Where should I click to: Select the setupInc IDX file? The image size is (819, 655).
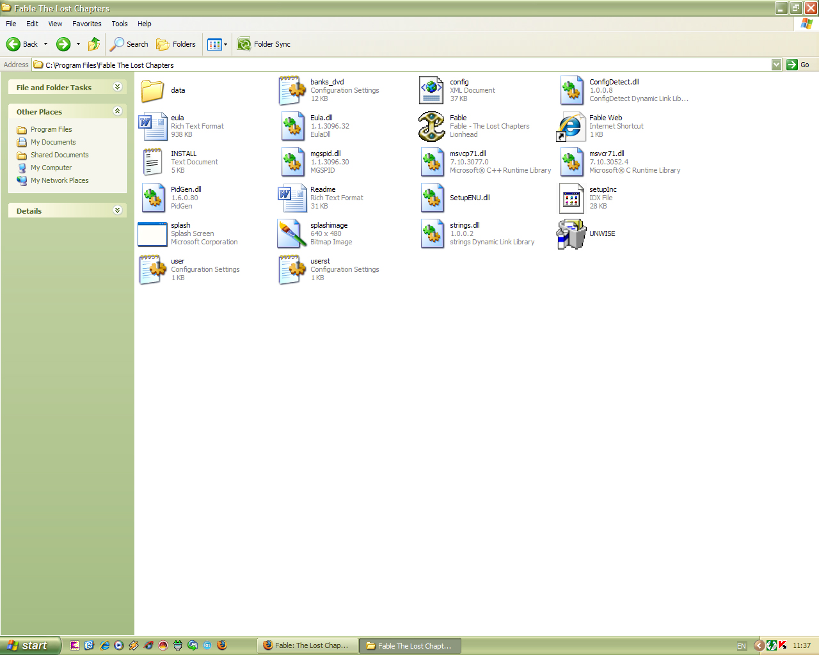(x=571, y=198)
